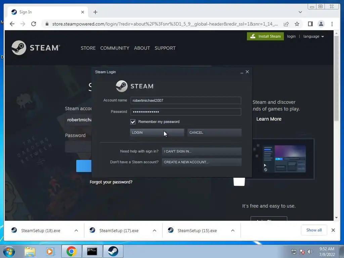The width and height of the screenshot is (344, 258).
Task: Click the Chrome icon in the taskbar
Action: pos(71,251)
